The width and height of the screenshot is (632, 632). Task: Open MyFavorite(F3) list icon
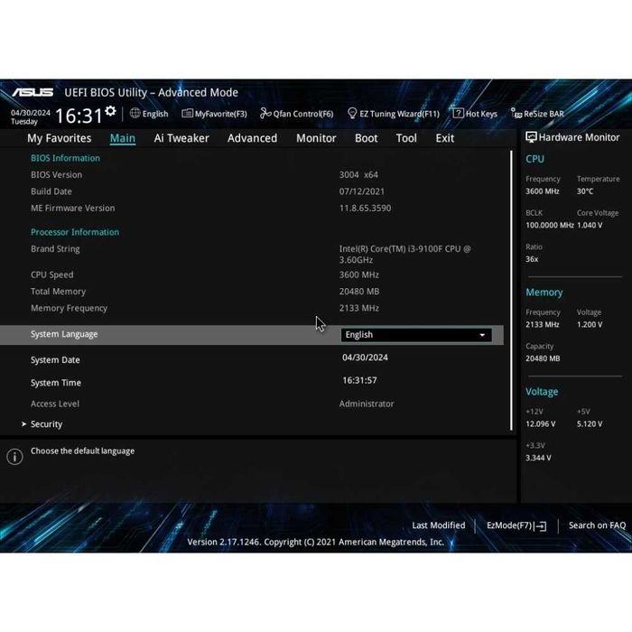click(x=187, y=113)
